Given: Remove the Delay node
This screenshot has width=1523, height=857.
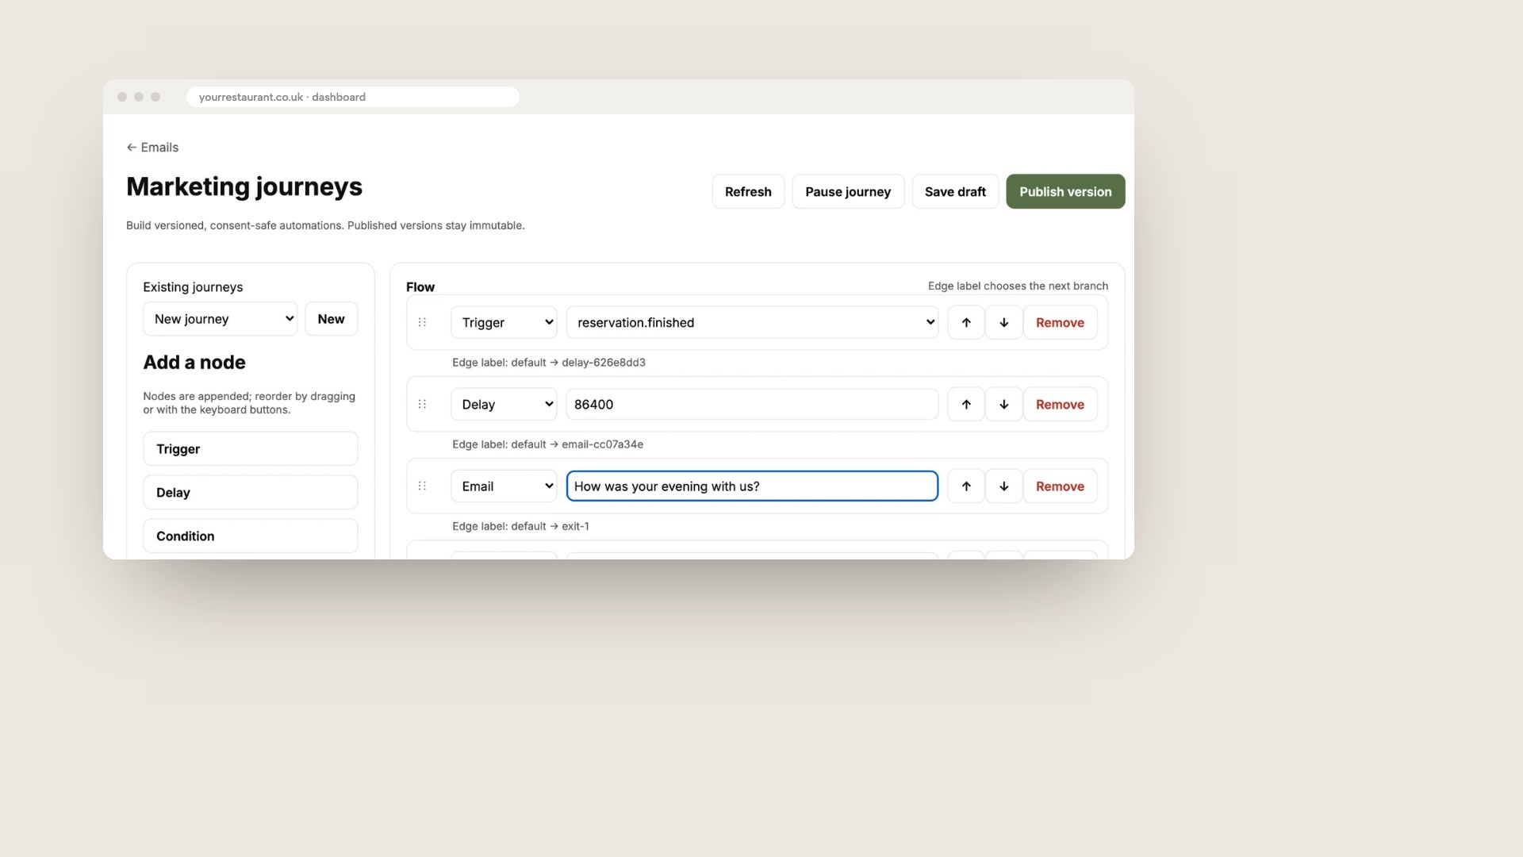Looking at the screenshot, I should pyautogui.click(x=1060, y=404).
